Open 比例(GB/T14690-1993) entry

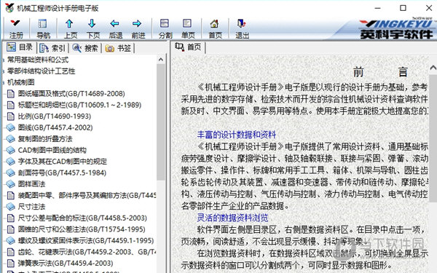[55, 116]
